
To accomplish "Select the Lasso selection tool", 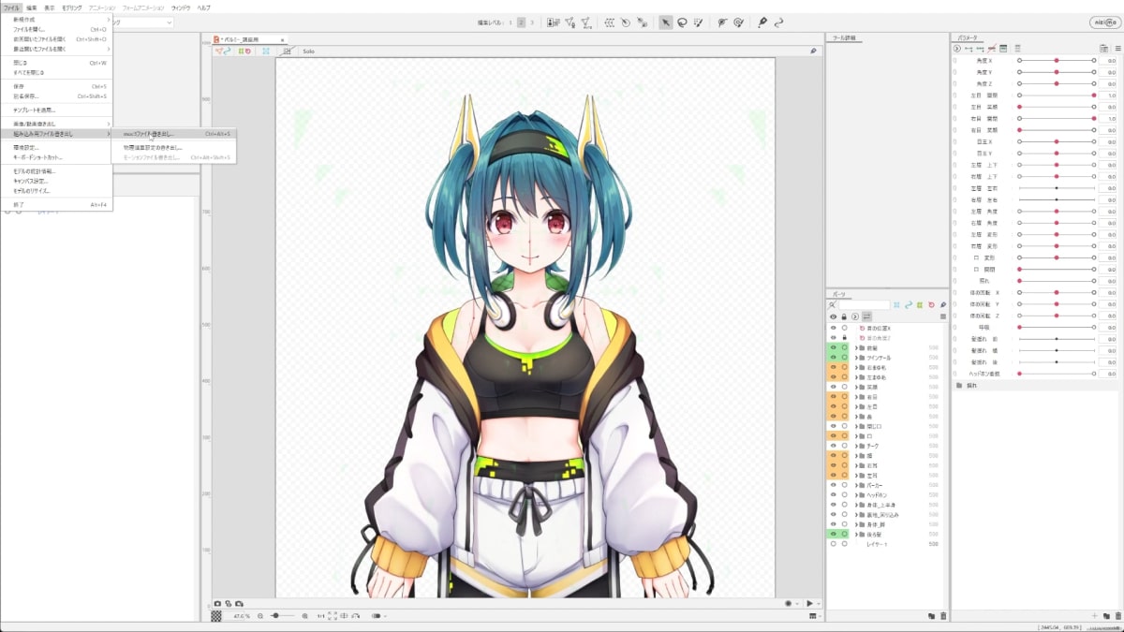I will click(x=682, y=22).
